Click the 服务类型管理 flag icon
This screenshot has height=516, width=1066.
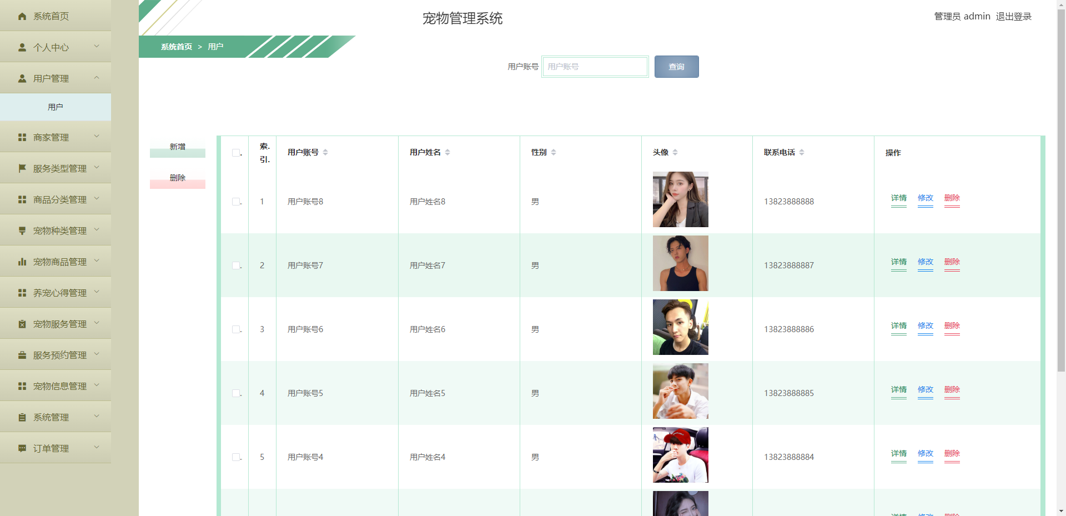[22, 168]
